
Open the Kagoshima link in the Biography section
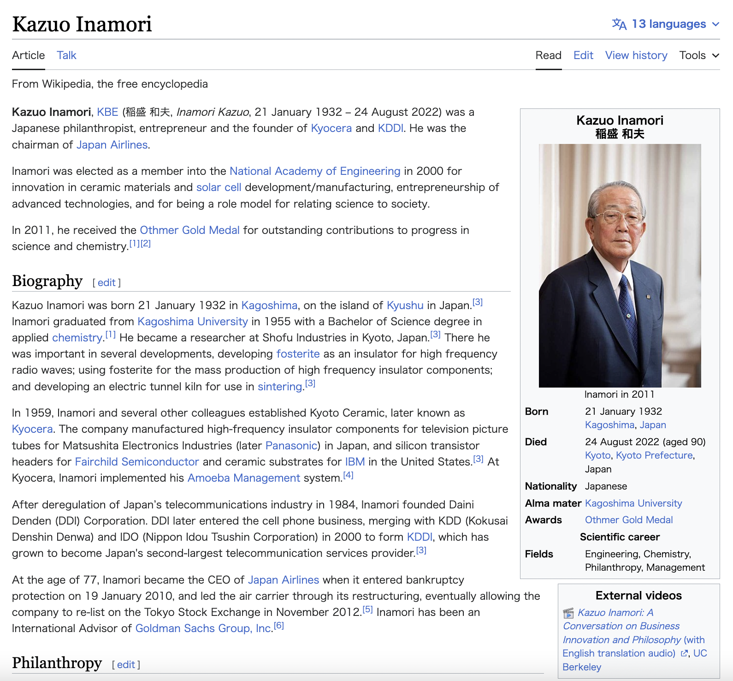pos(269,305)
